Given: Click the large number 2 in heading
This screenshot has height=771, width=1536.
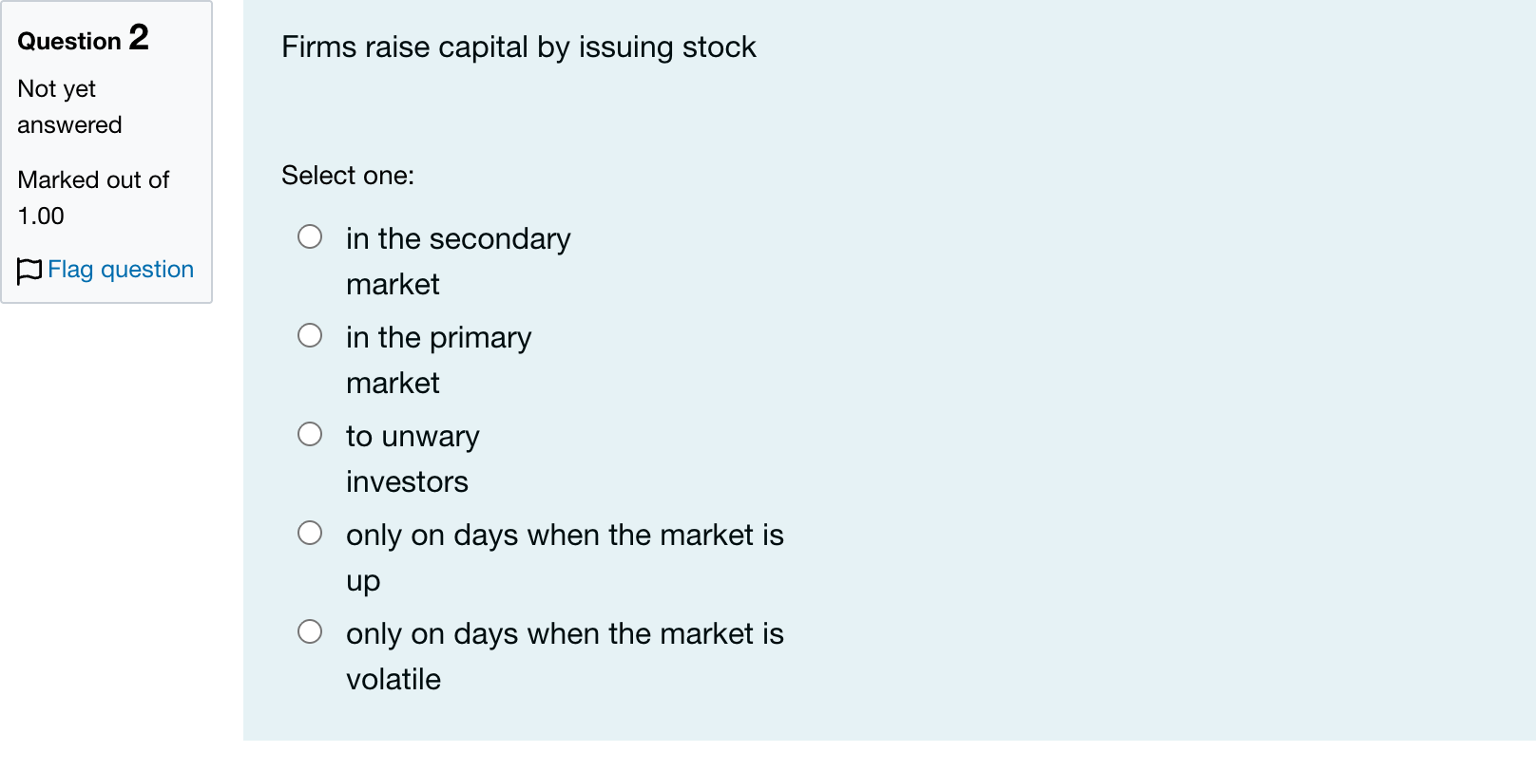Looking at the screenshot, I should 139,38.
